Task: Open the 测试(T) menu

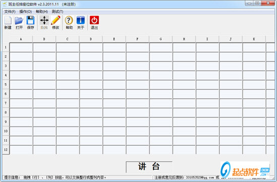Action: 57,12
